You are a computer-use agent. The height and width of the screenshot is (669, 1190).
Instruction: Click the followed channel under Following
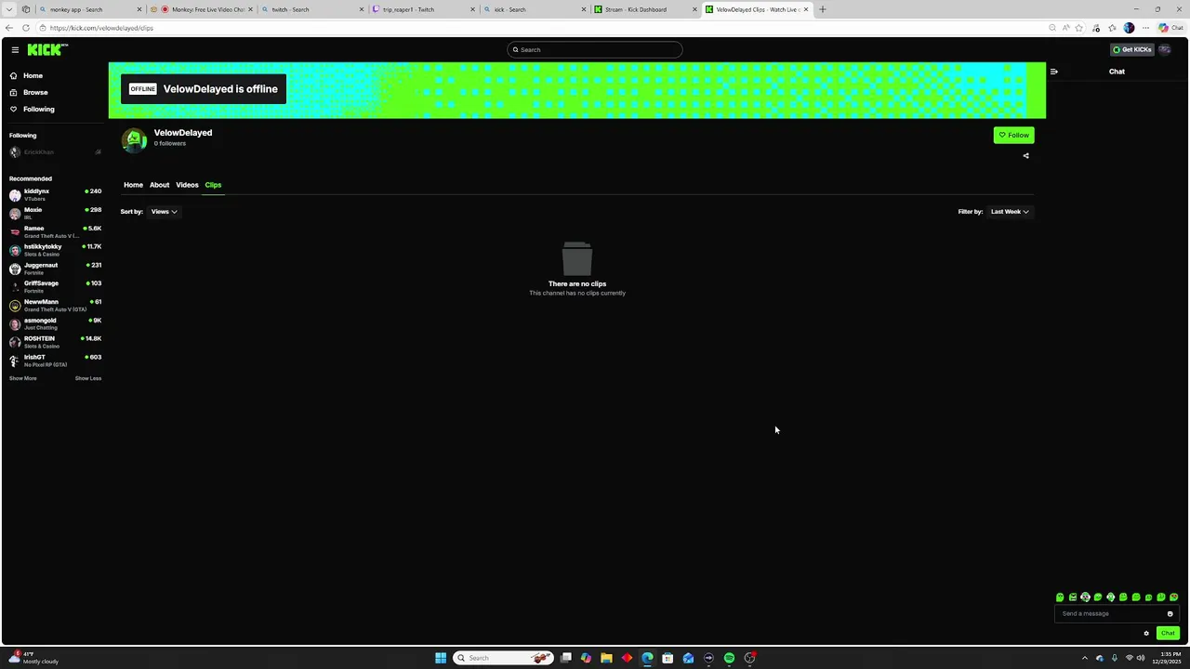(55, 152)
